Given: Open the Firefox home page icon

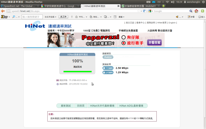Looking at the screenshot, I should coord(196,11).
